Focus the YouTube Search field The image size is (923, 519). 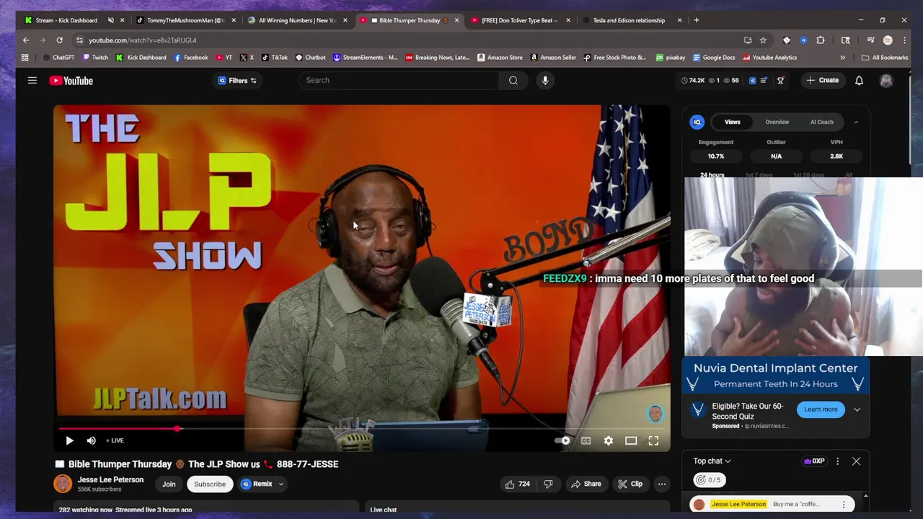point(399,80)
